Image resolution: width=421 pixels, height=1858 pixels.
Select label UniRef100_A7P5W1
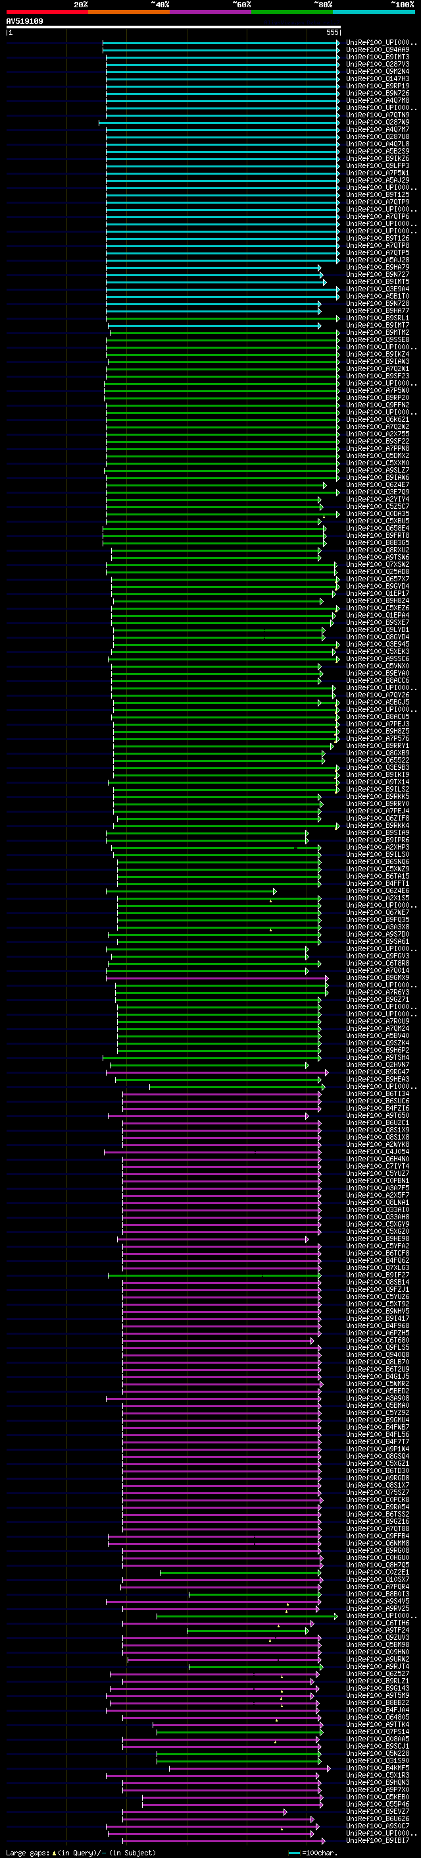point(378,173)
